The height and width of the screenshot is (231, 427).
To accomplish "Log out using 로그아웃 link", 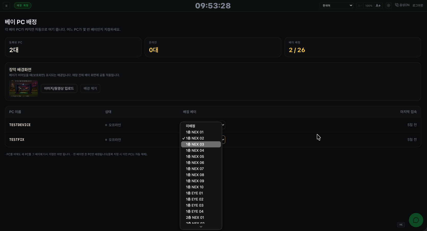I will click(x=418, y=5).
